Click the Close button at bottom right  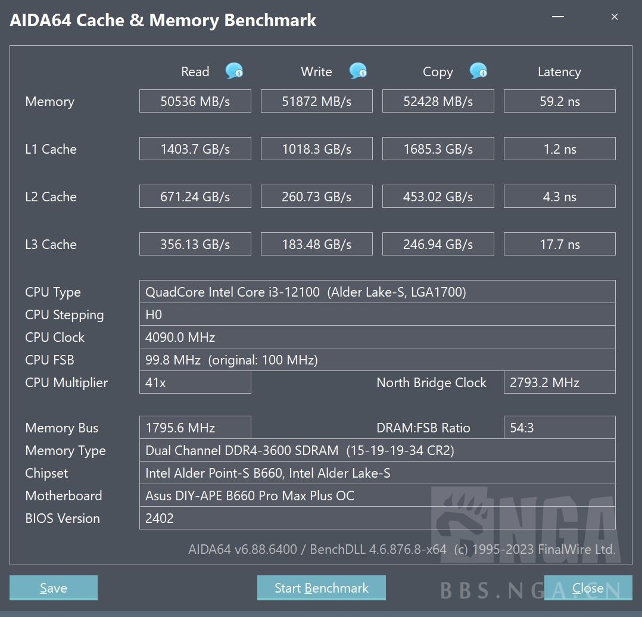(588, 588)
